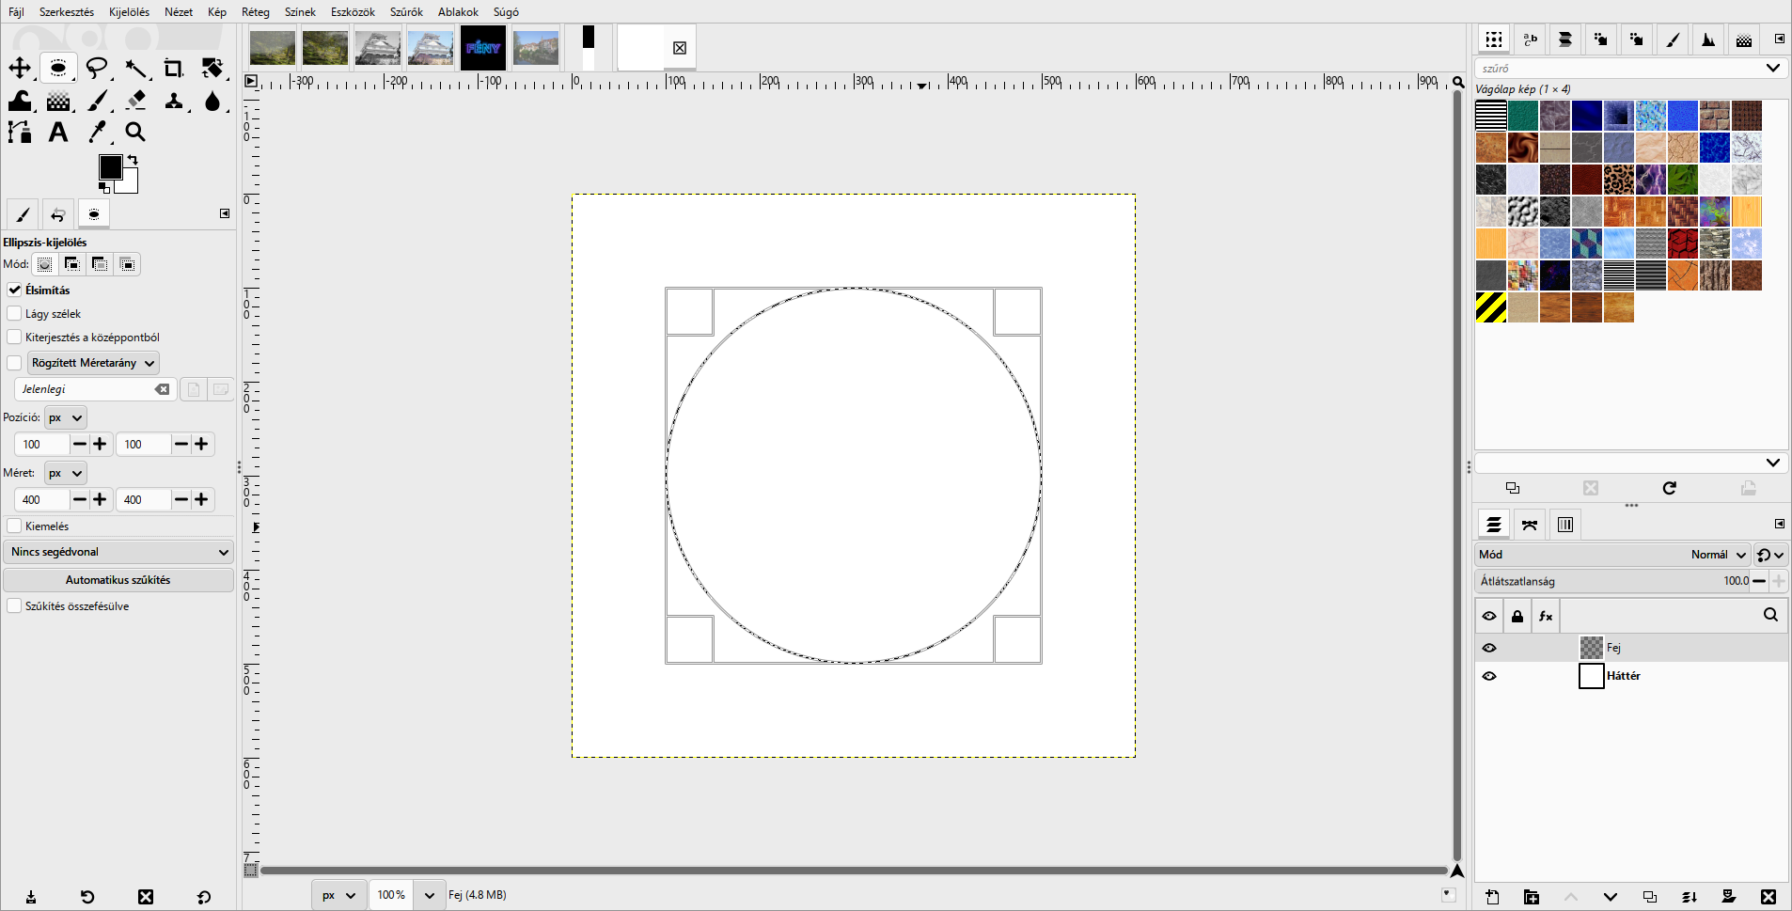
Task: Hide the Háttér layer via eye icon
Action: tap(1489, 676)
